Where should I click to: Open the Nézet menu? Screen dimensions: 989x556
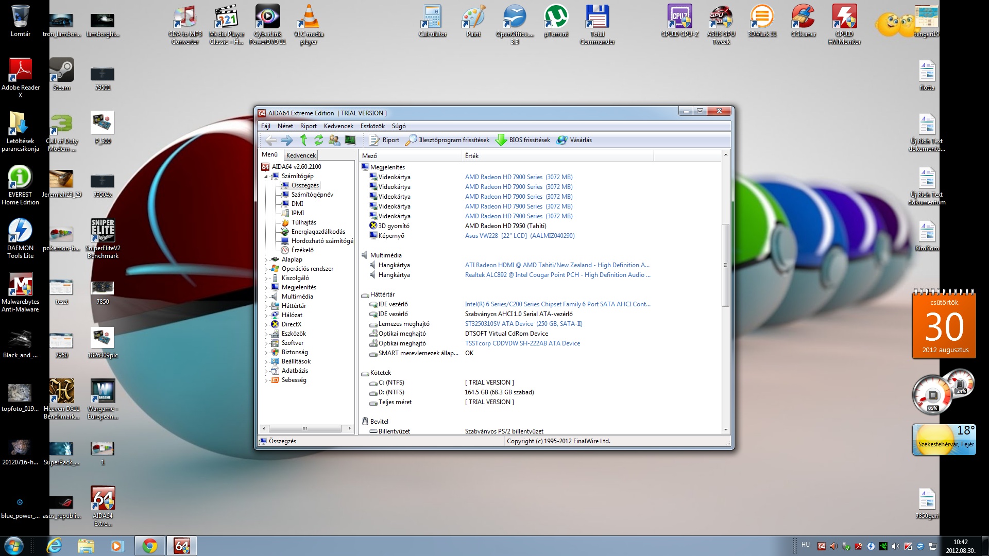click(285, 126)
